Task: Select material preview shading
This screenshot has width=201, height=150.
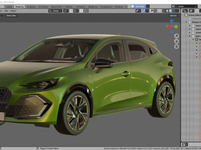Action: click(170, 11)
